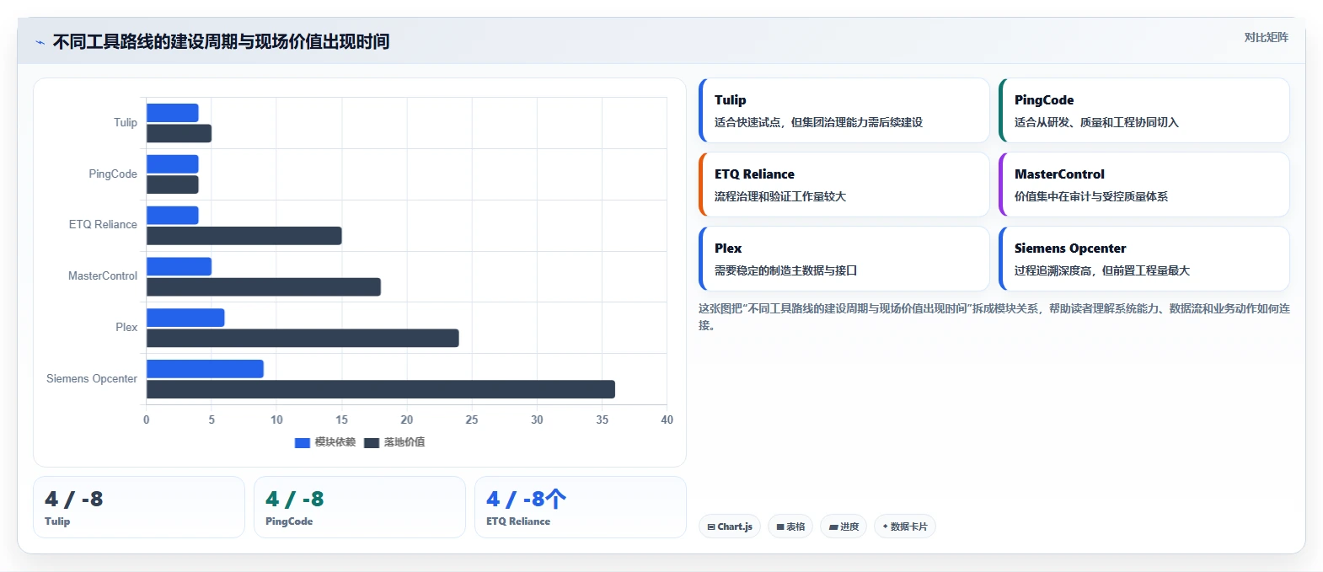Open the Plex description card
1323x572 pixels.
[x=844, y=259]
